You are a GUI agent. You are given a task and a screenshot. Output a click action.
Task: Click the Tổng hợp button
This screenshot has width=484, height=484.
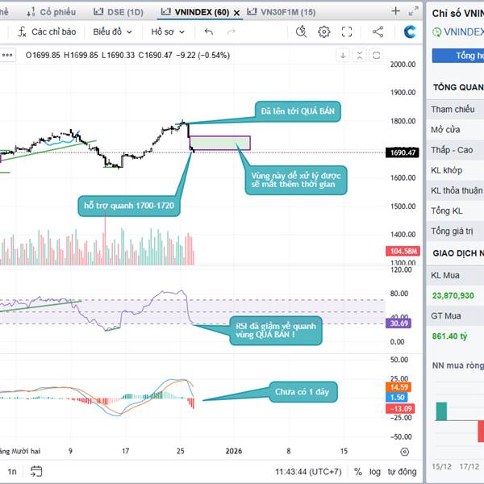point(458,56)
